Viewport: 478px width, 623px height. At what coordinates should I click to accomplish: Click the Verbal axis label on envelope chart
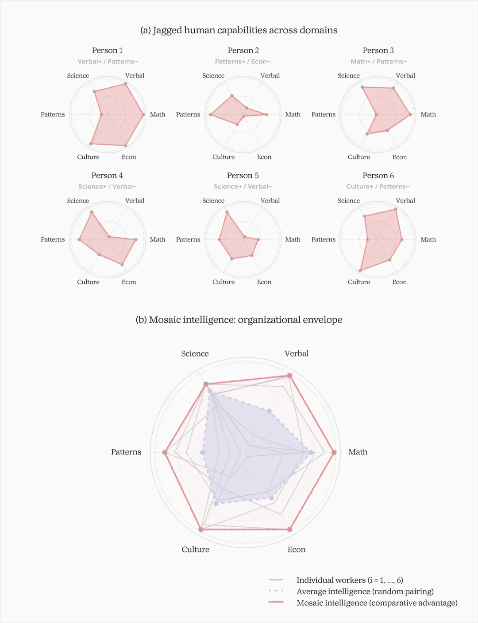coord(297,353)
